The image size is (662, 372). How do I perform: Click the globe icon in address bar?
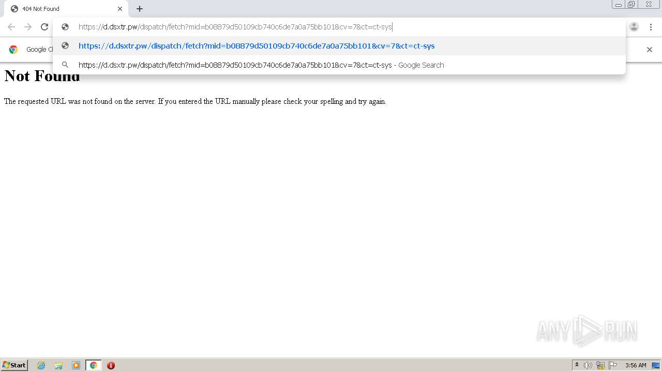[65, 27]
